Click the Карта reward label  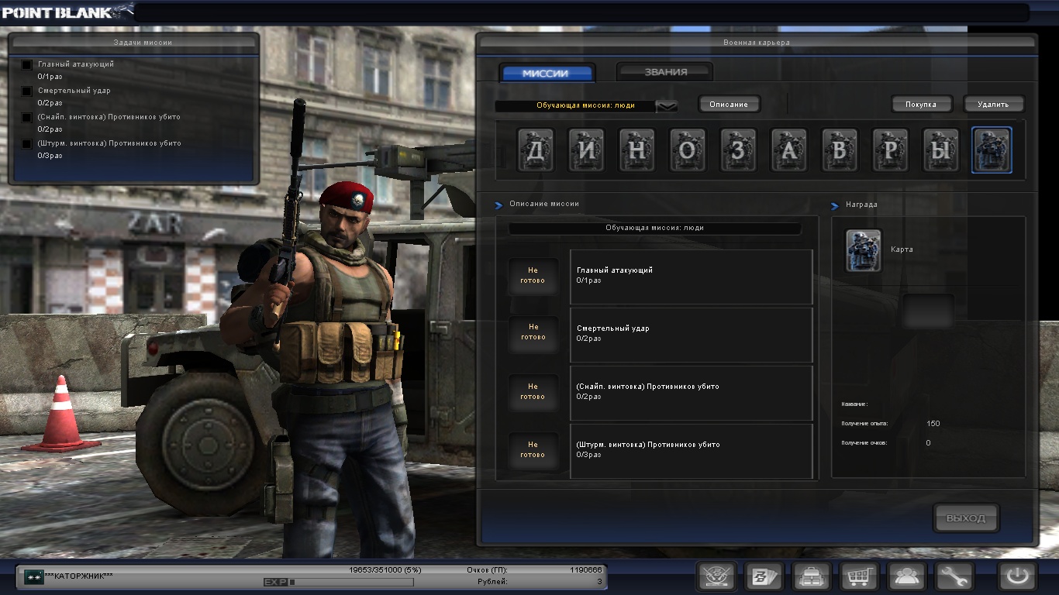coord(902,249)
